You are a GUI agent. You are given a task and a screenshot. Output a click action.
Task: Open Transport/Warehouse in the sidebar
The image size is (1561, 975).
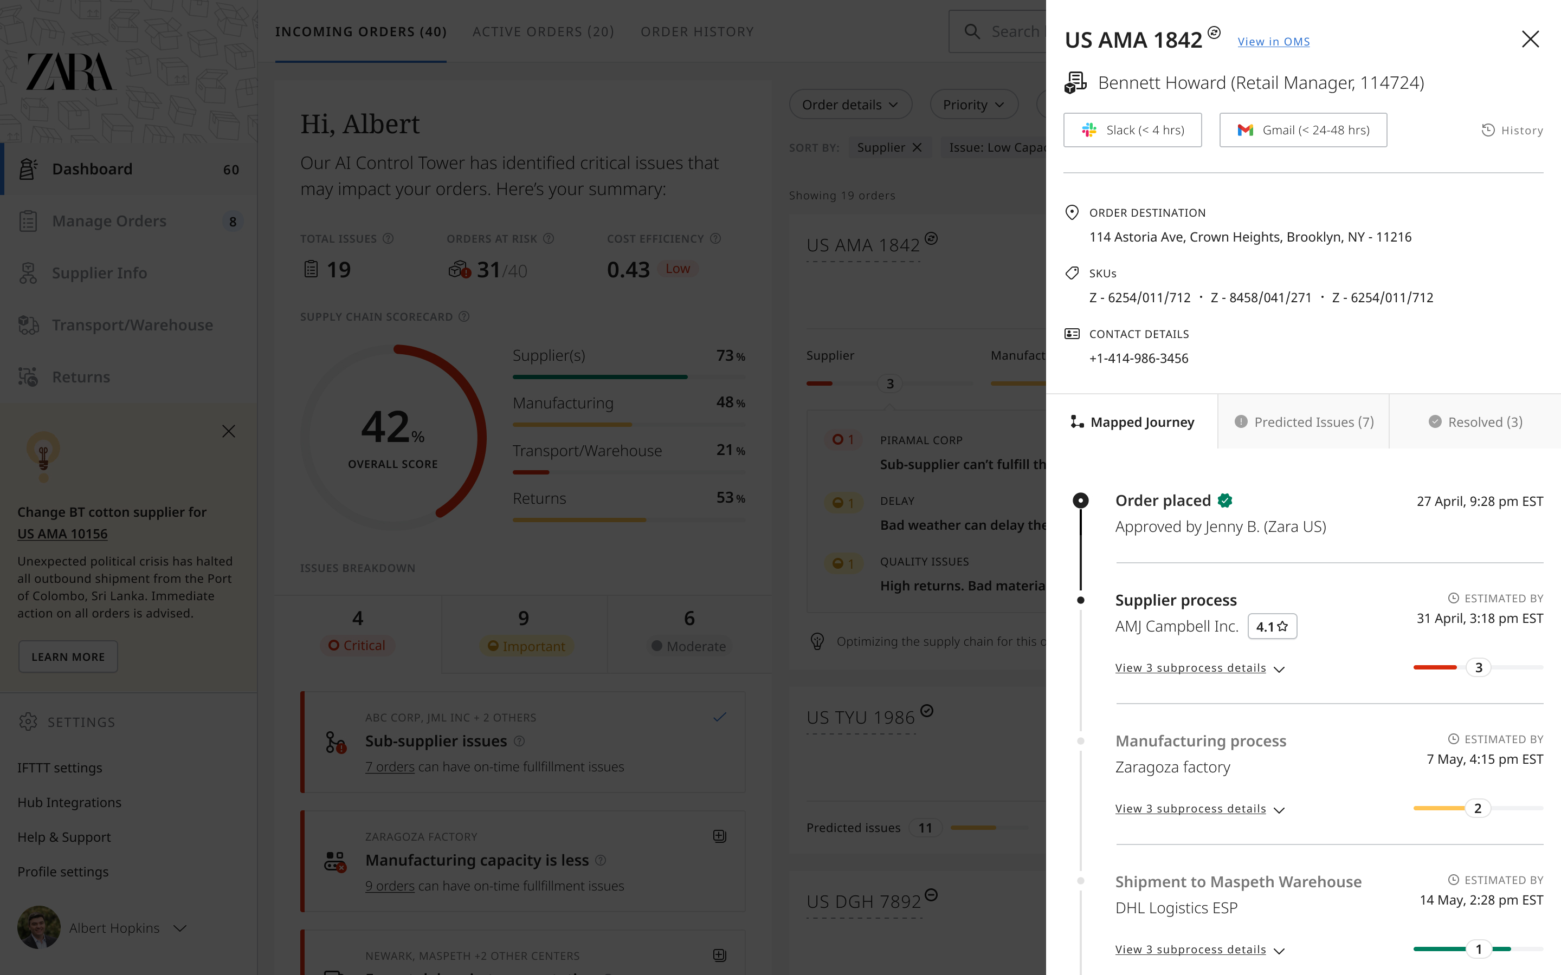(x=129, y=325)
